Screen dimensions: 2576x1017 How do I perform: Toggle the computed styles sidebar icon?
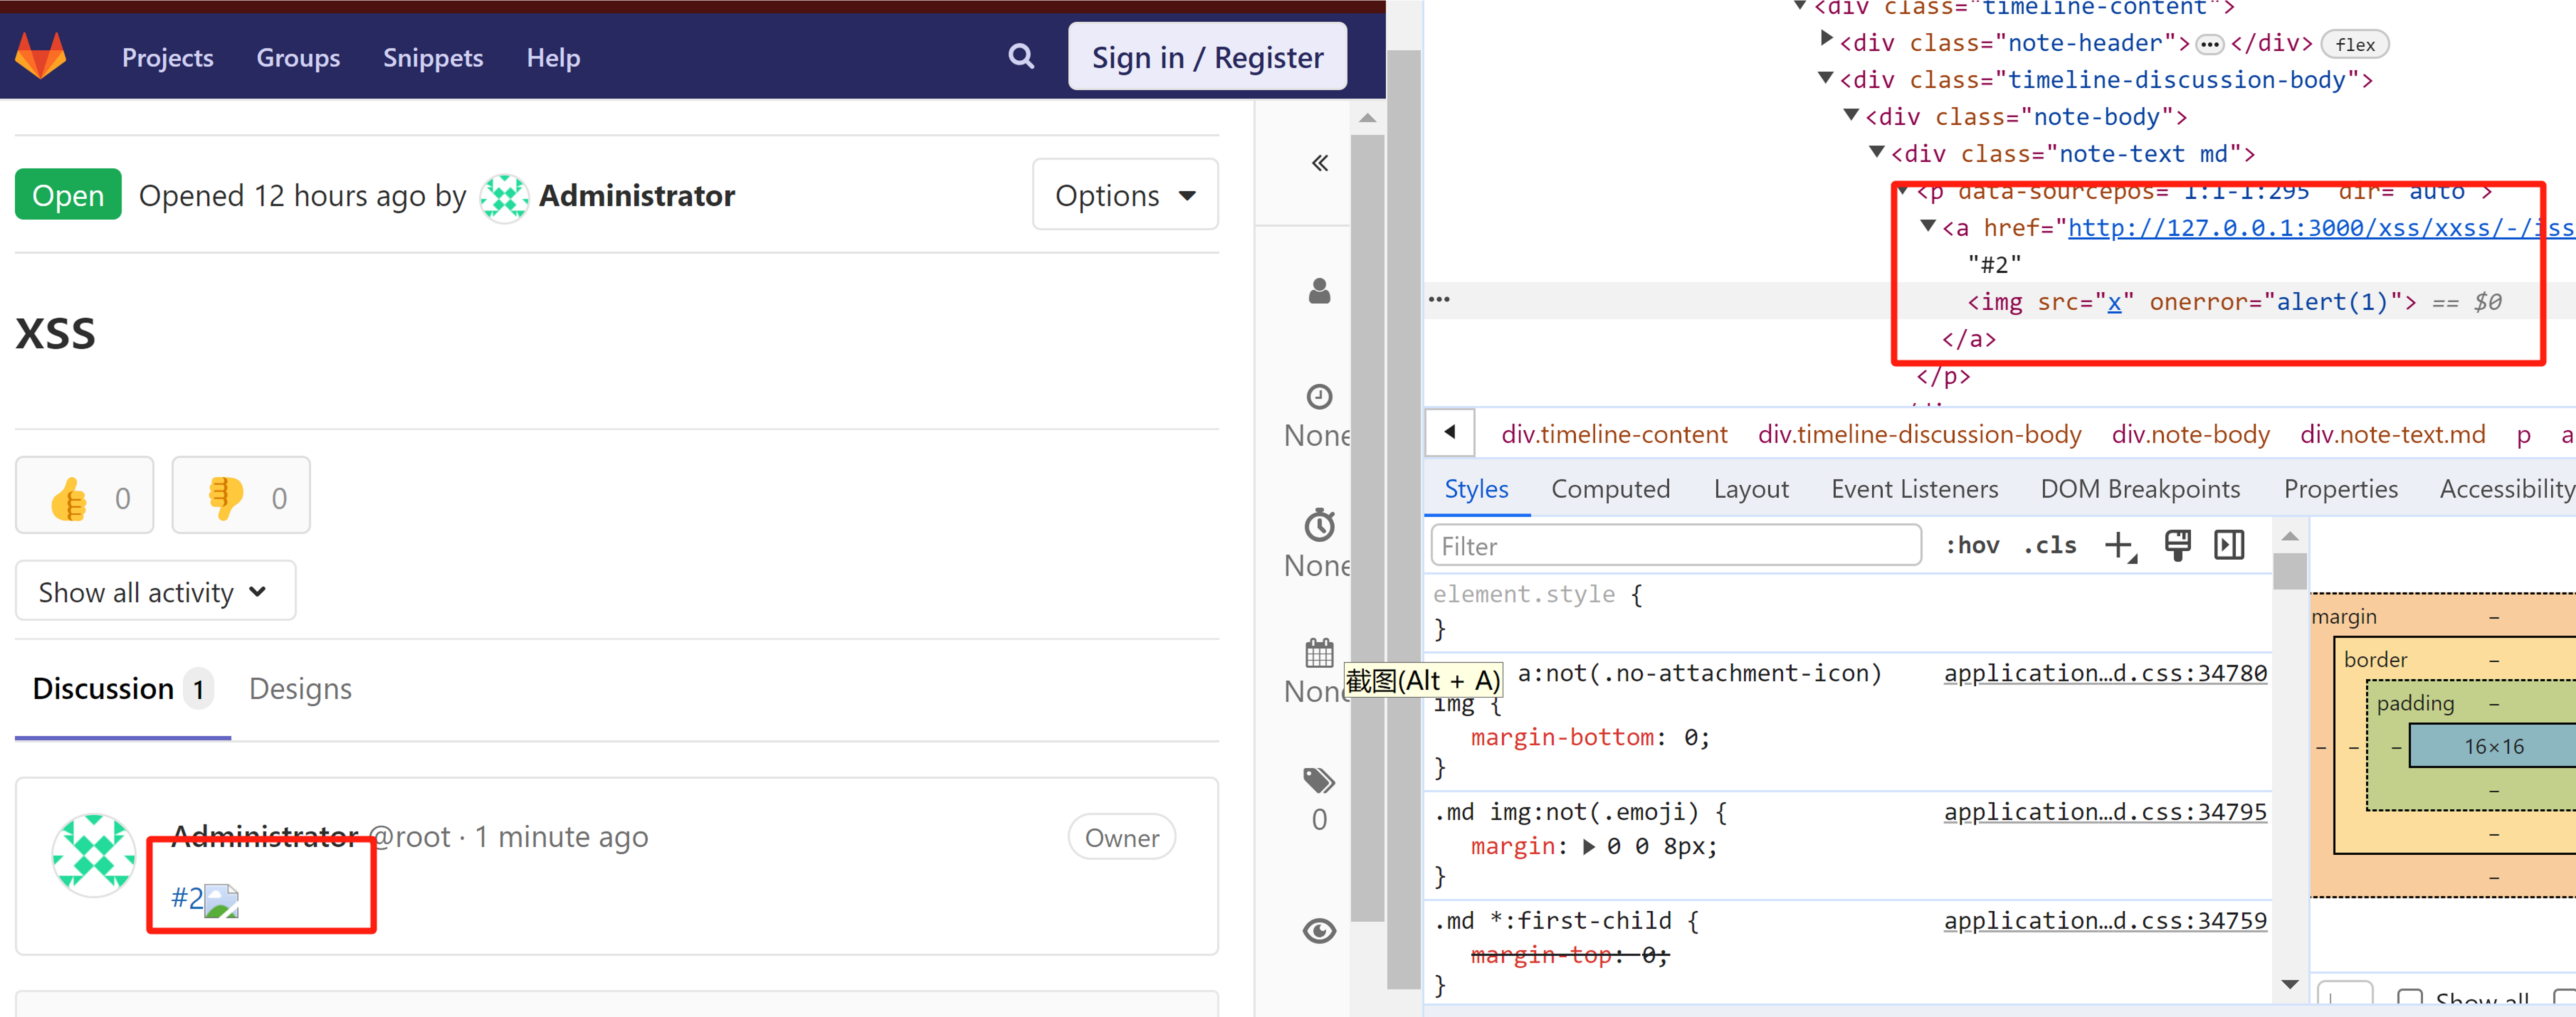coord(2229,545)
